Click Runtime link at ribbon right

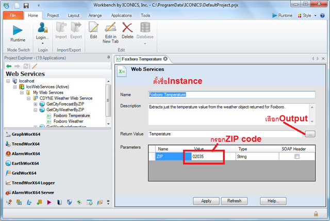pos(283,15)
